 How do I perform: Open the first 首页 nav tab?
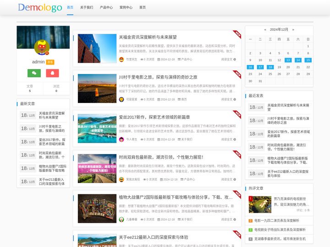click(x=70, y=7)
